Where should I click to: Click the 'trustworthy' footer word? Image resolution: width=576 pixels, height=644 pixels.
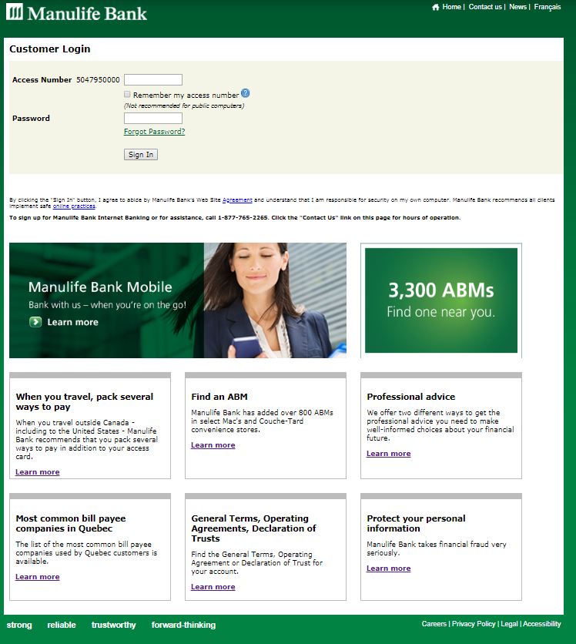click(114, 625)
